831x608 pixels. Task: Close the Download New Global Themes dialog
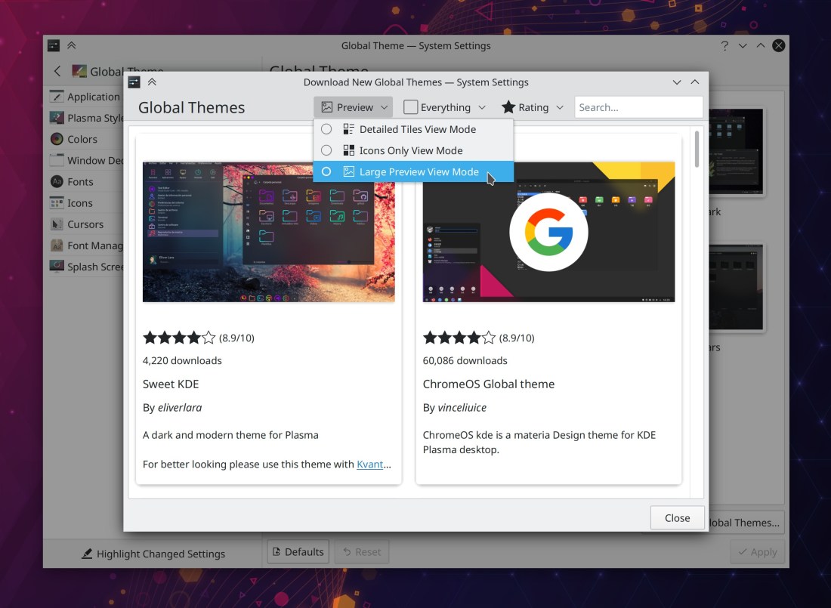pyautogui.click(x=677, y=518)
